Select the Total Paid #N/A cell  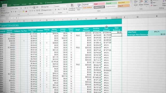[x=157, y=32]
